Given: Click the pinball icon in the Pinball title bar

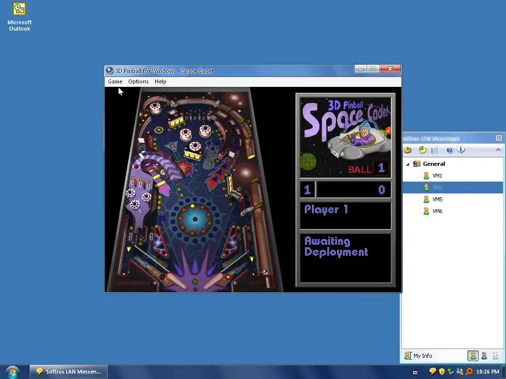Looking at the screenshot, I should tap(110, 71).
